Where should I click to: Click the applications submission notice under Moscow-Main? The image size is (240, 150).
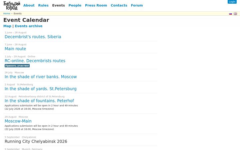(x=41, y=127)
